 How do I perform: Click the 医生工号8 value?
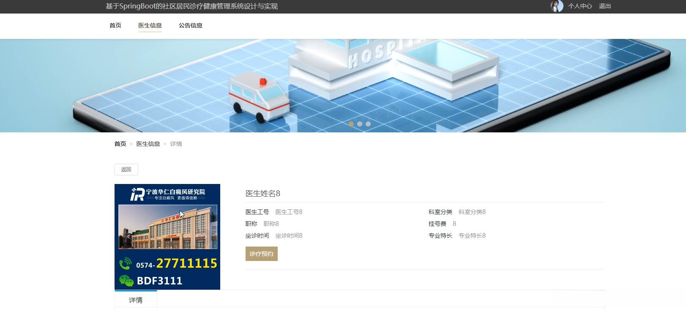tap(289, 212)
